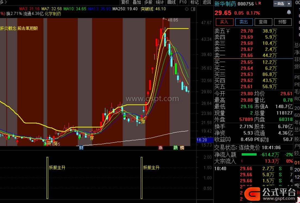Select the 卖四 29.69 order row
Viewport: 300px width, 203px height.
[253, 37]
